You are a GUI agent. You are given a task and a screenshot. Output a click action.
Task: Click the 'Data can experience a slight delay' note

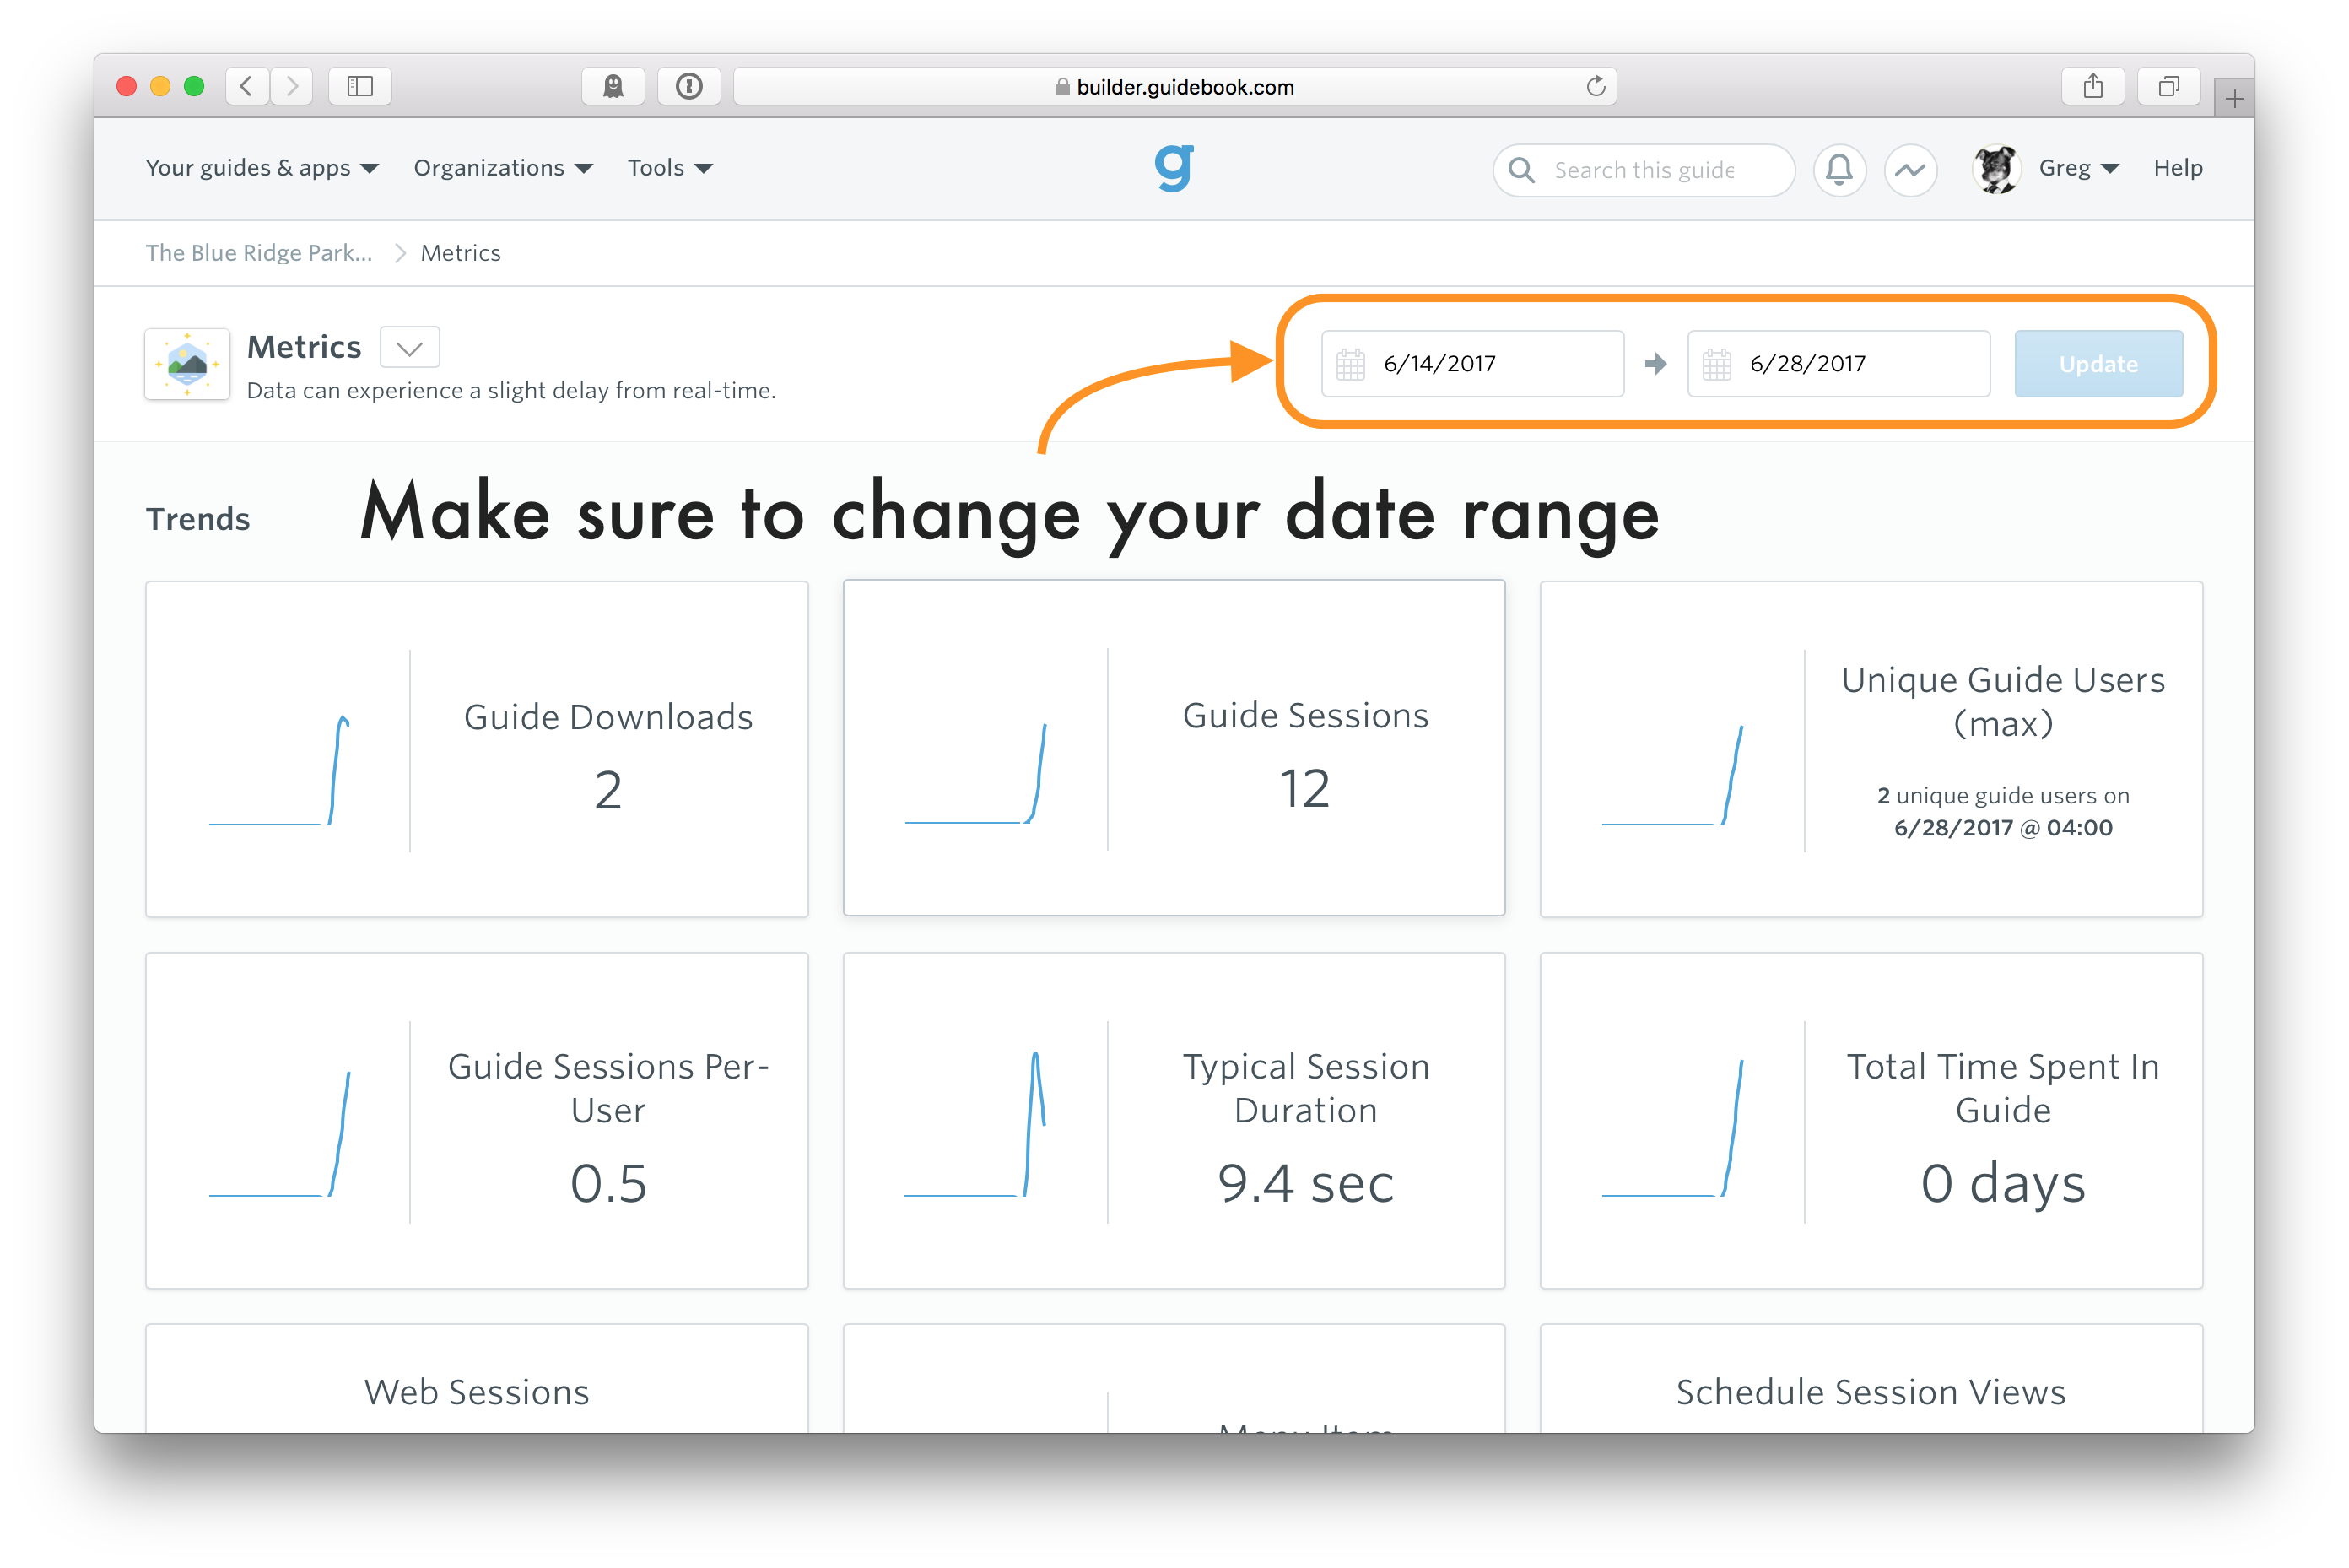[510, 391]
